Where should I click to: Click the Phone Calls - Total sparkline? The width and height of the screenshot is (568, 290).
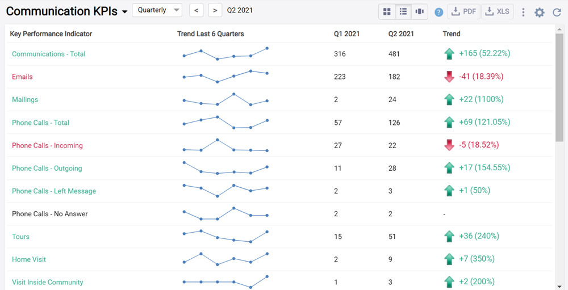tap(225, 123)
